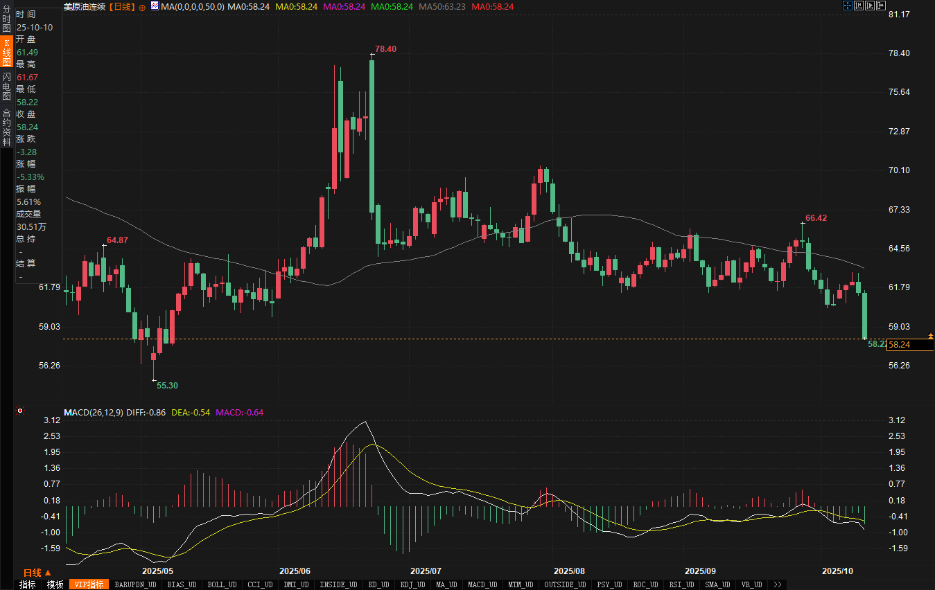Image resolution: width=935 pixels, height=590 pixels.
Task: Open the 合约资料 sidebar tab
Action: point(6,123)
